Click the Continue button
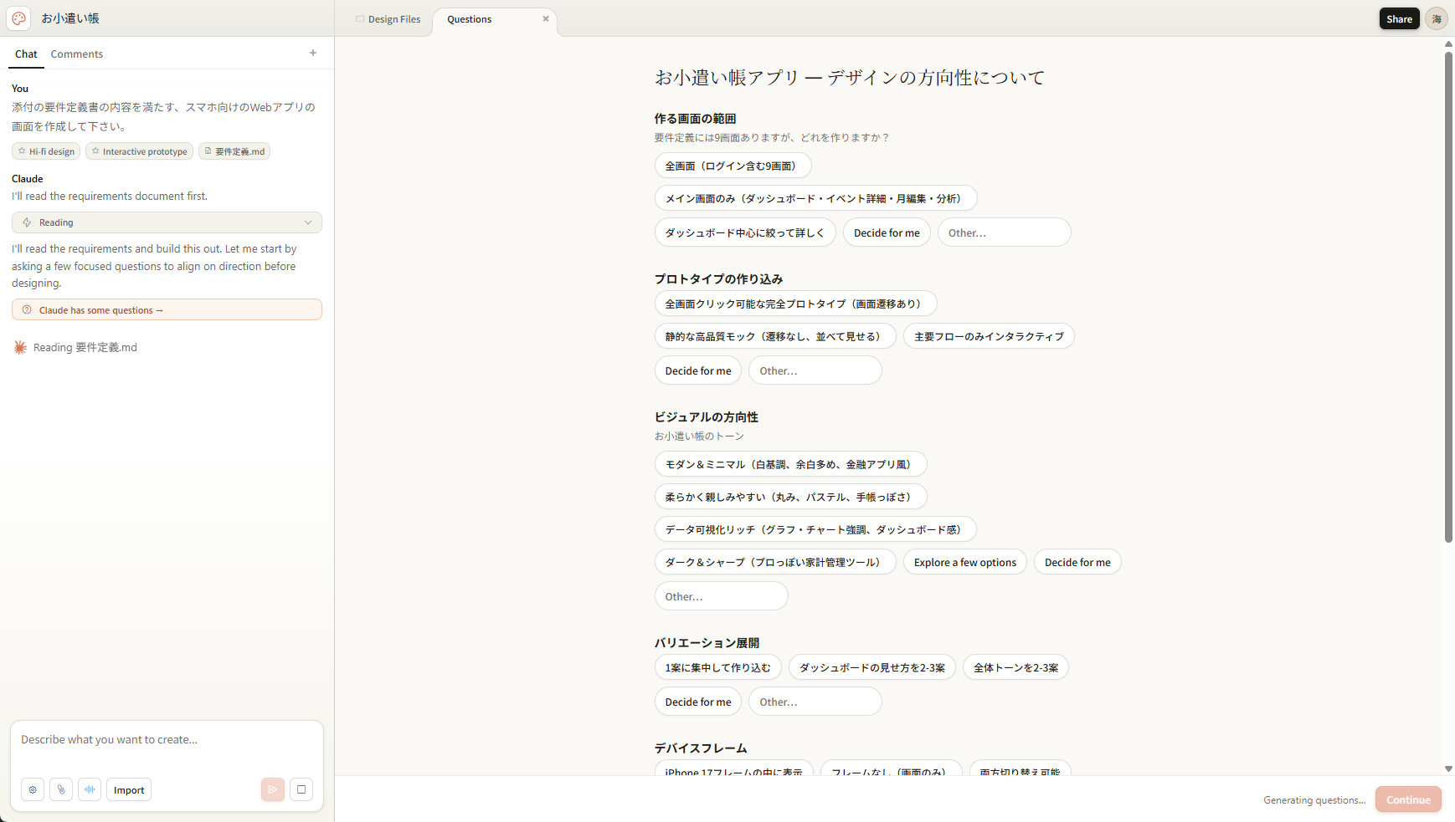The width and height of the screenshot is (1455, 822). [1407, 799]
